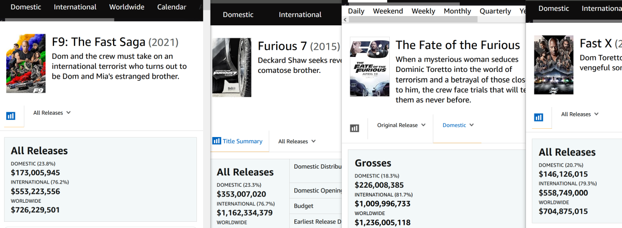This screenshot has width=622, height=228.
Task: Expand All Releases dropdown in Fast X window
Action: pos(579,114)
